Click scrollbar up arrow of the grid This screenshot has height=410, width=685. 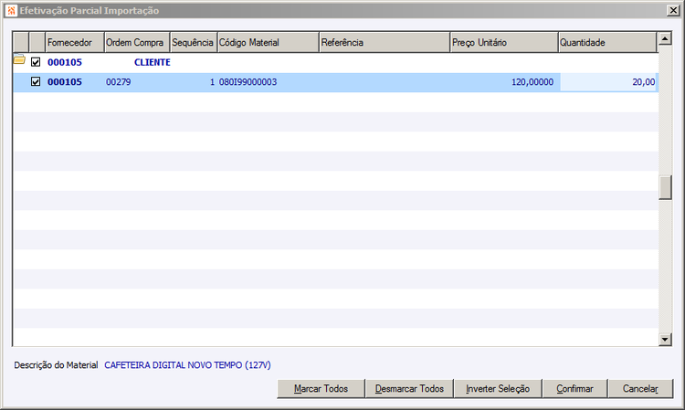665,38
